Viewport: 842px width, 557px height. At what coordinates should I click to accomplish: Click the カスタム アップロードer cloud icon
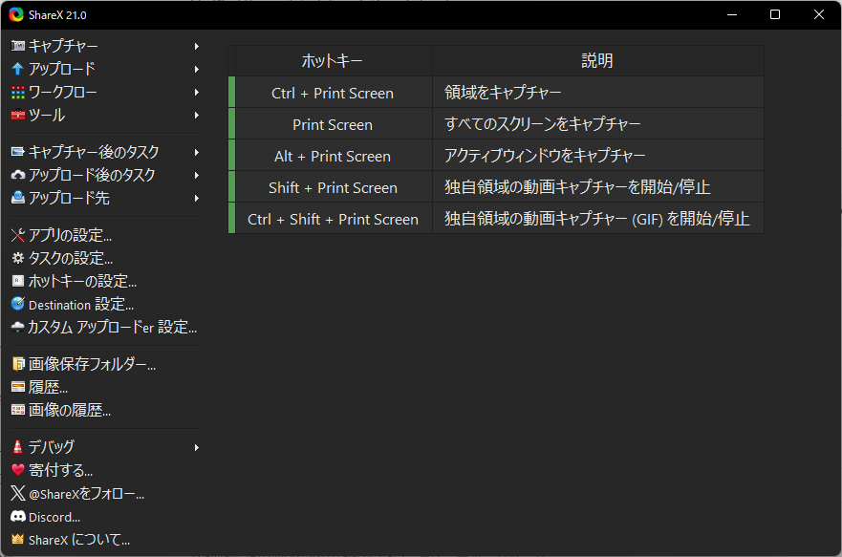tap(18, 328)
